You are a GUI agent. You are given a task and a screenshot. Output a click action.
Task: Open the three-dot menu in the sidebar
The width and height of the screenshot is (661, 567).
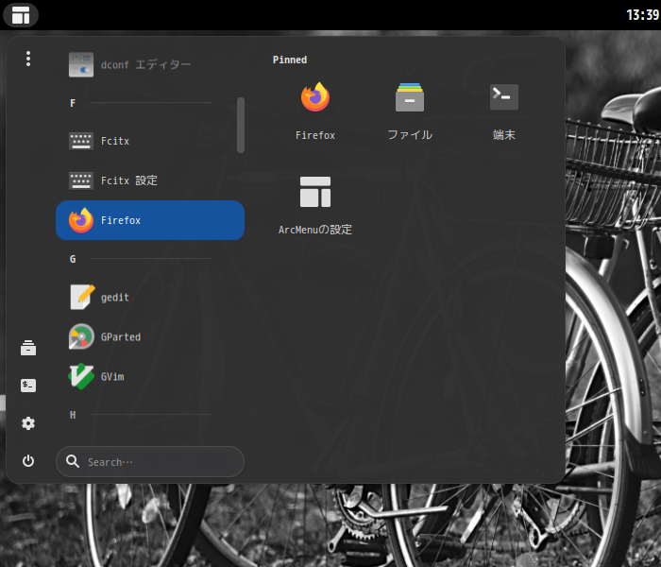28,59
